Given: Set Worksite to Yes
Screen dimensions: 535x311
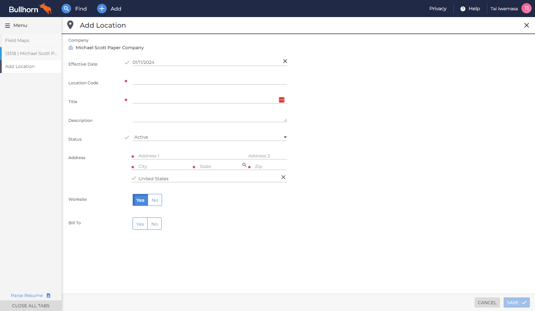Looking at the screenshot, I should (x=140, y=200).
